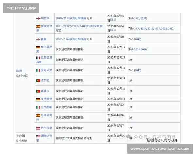Click the England flag beside 曼城
196x157 pixels.
(38, 39)
